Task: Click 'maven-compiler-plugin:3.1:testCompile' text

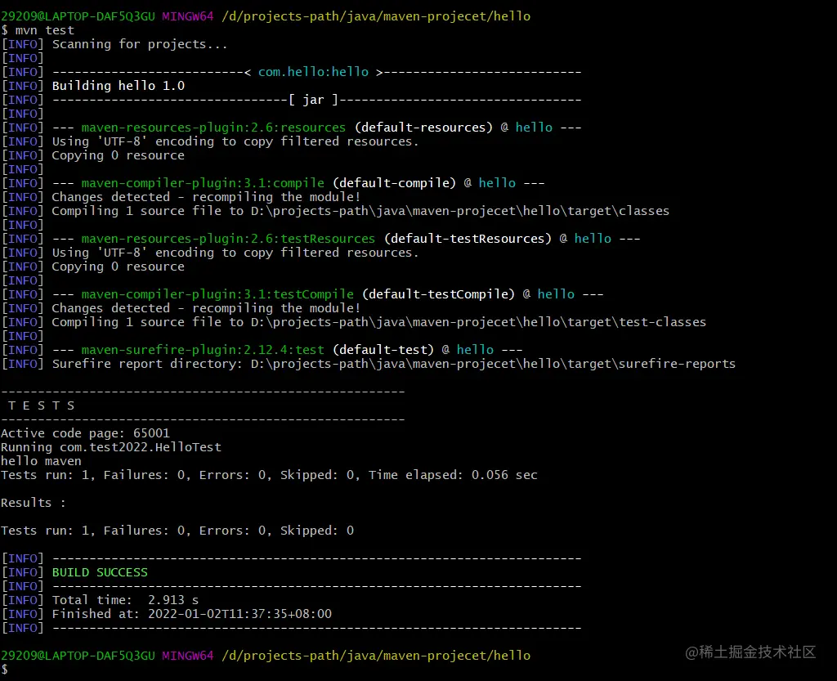Action: click(x=217, y=294)
